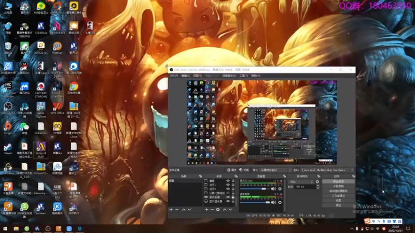Screen dimensions: 415x233
Task: Open 帮助(H) menu in OBS
Action: (x=256, y=76)
